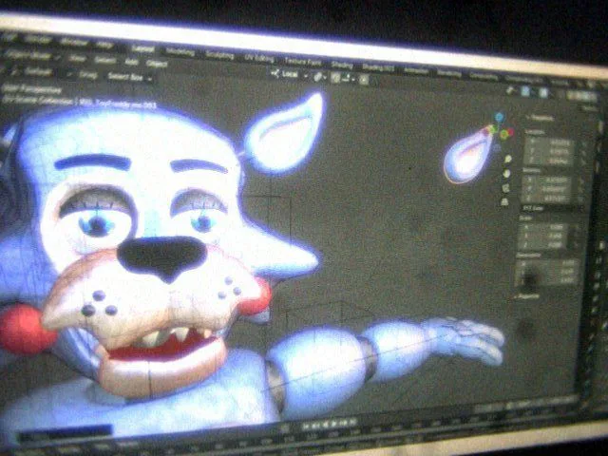Switch to the Modeling workspace tab
The width and height of the screenshot is (608, 456).
point(180,51)
